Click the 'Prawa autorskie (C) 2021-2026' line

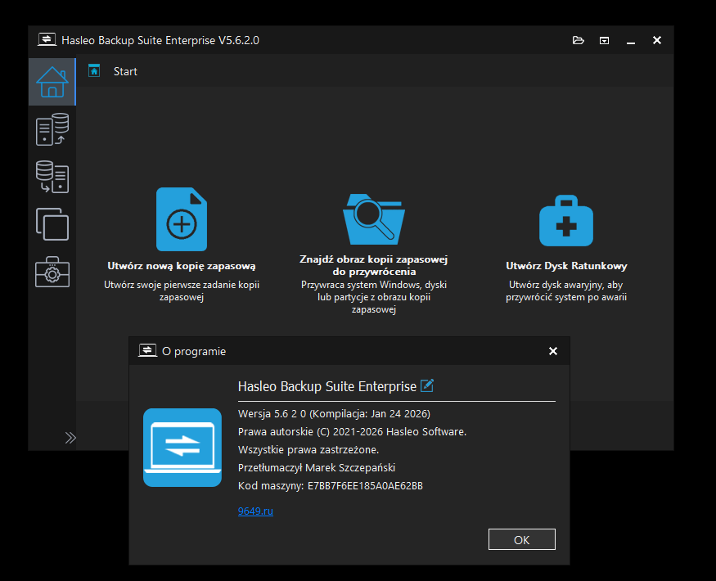click(x=352, y=431)
